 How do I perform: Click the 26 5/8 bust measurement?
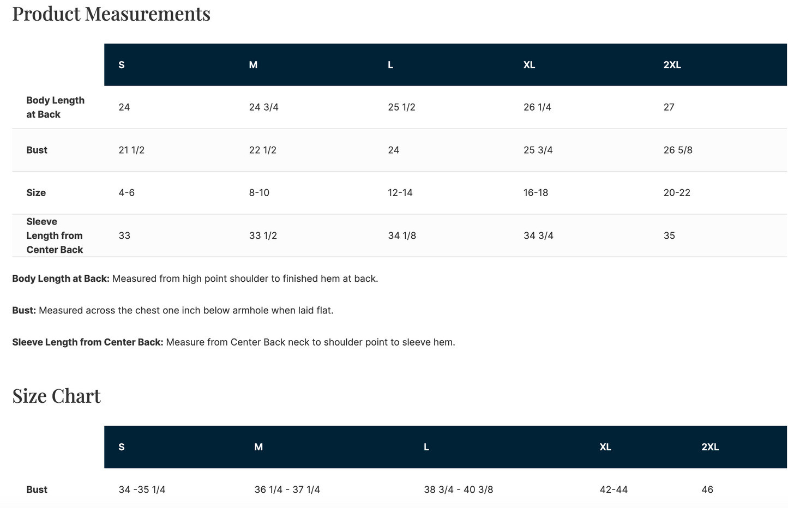[678, 150]
